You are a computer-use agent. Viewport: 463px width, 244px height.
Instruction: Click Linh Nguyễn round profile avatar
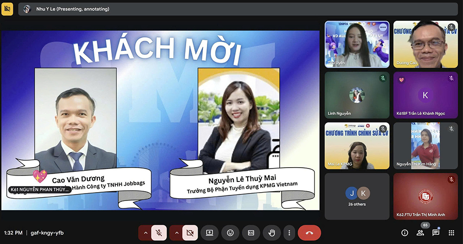pos(357,95)
